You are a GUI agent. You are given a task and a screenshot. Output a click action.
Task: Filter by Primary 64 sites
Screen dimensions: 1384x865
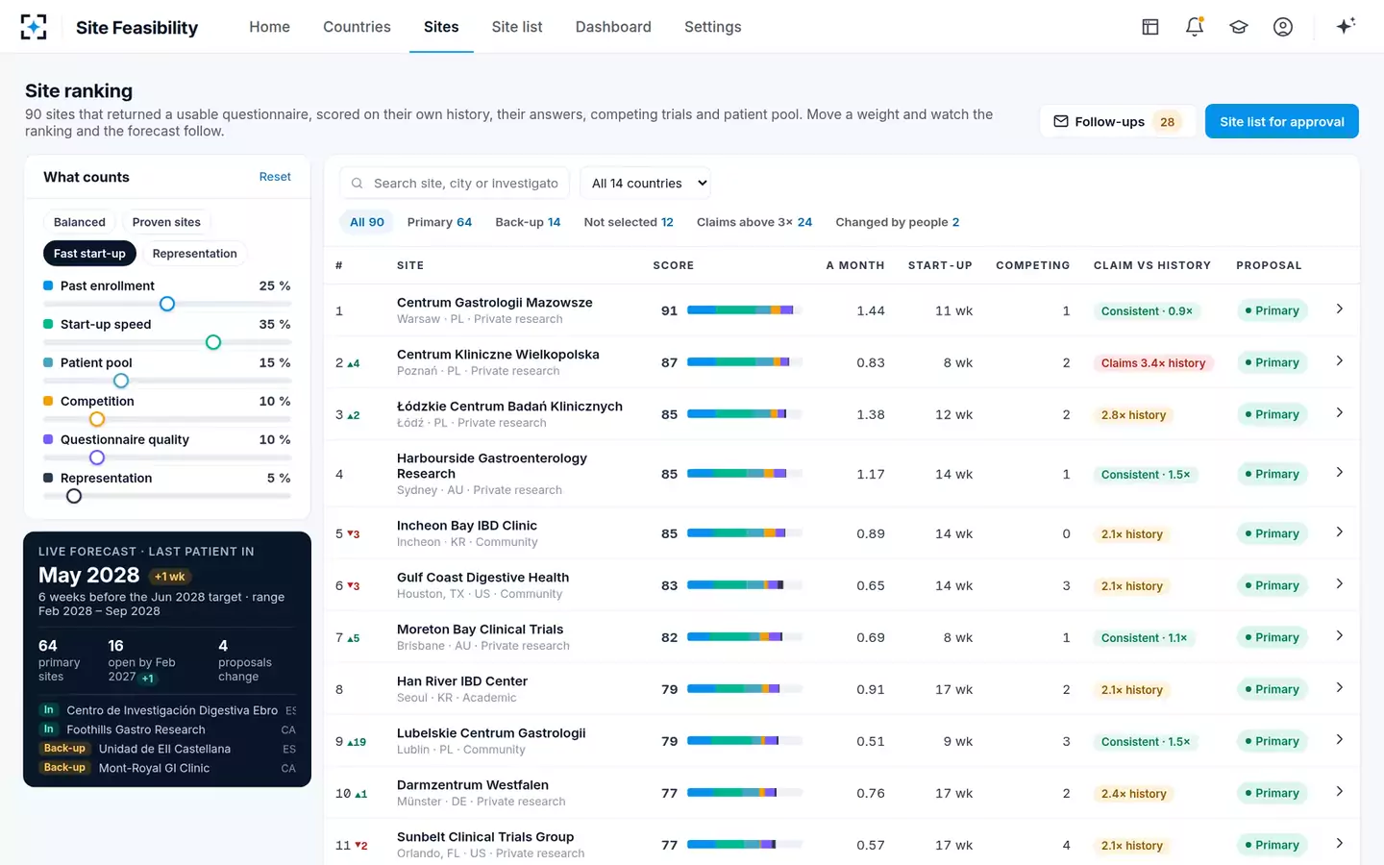(x=439, y=222)
